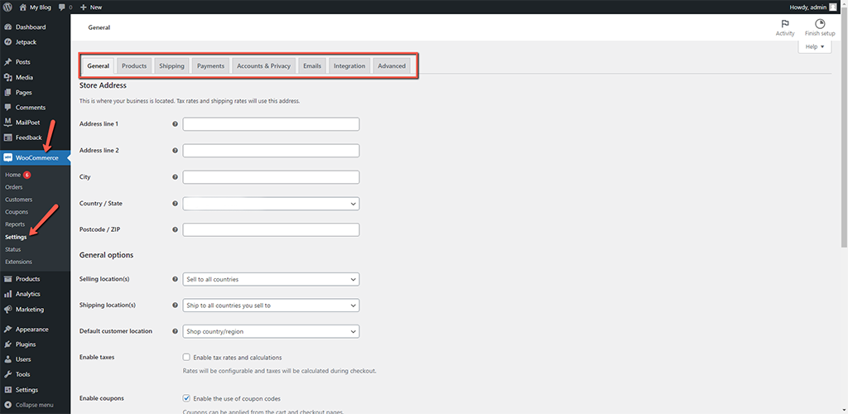The width and height of the screenshot is (848, 414).
Task: Click the Comments icon in sidebar
Action: (x=8, y=108)
